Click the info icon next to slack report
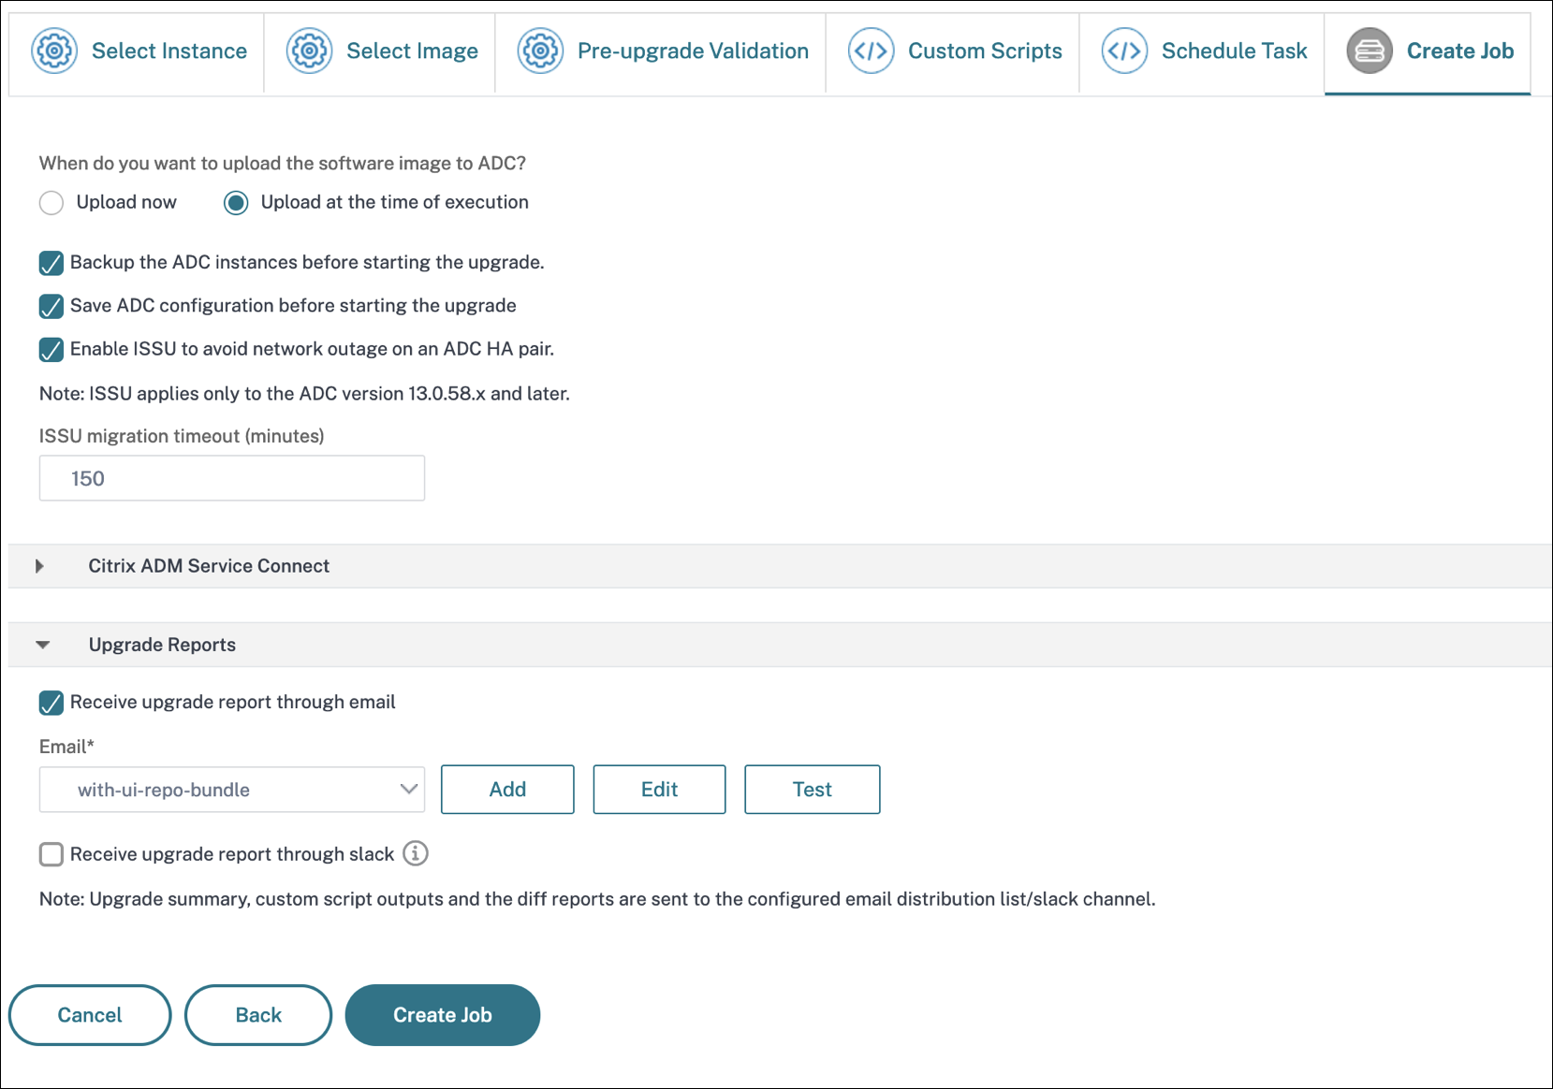Screen dimensions: 1553x1089 point(416,853)
